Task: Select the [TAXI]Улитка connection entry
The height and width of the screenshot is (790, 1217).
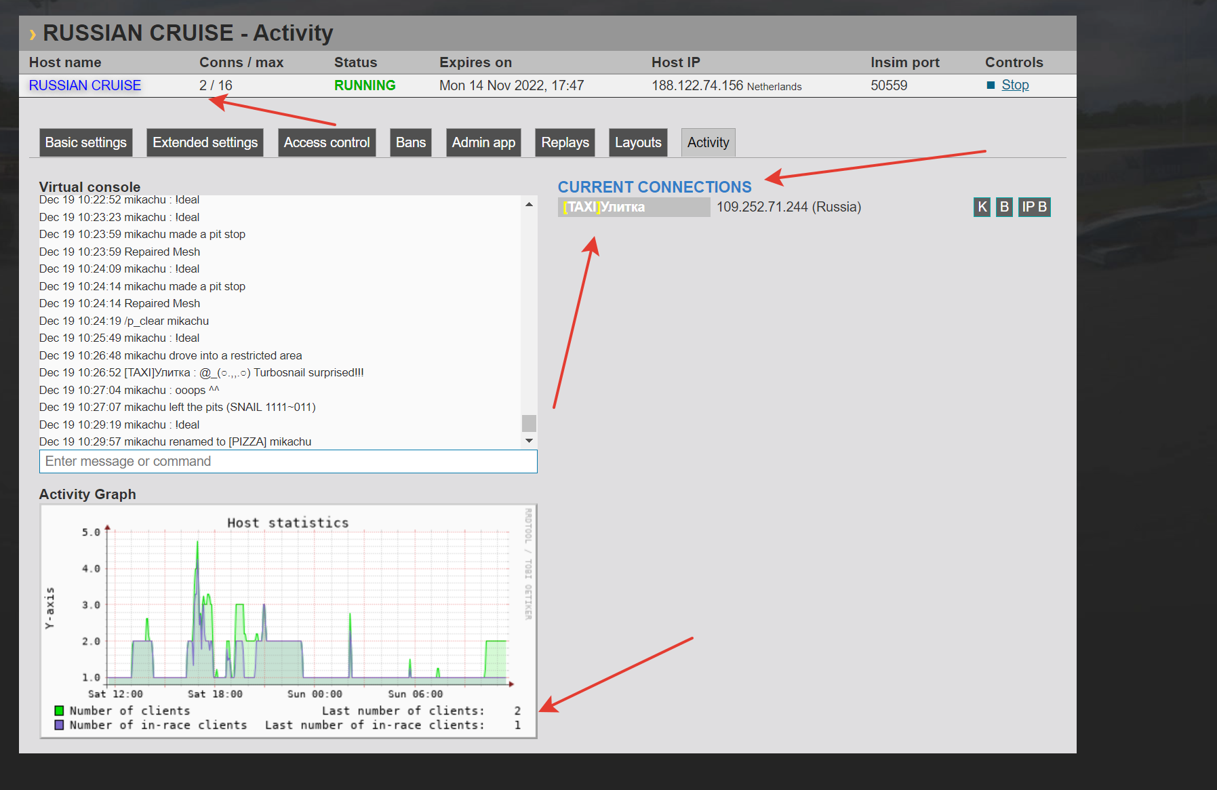Action: click(634, 207)
